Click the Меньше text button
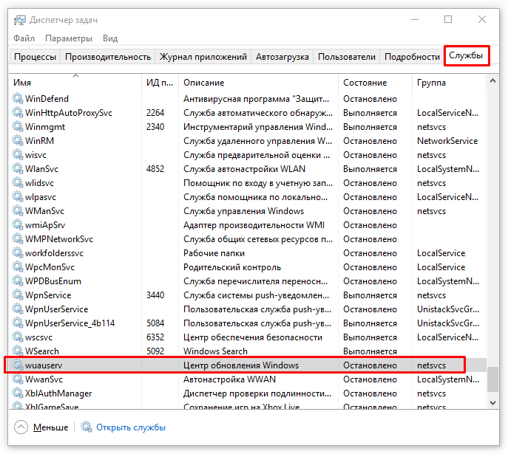The width and height of the screenshot is (508, 454). point(50,427)
